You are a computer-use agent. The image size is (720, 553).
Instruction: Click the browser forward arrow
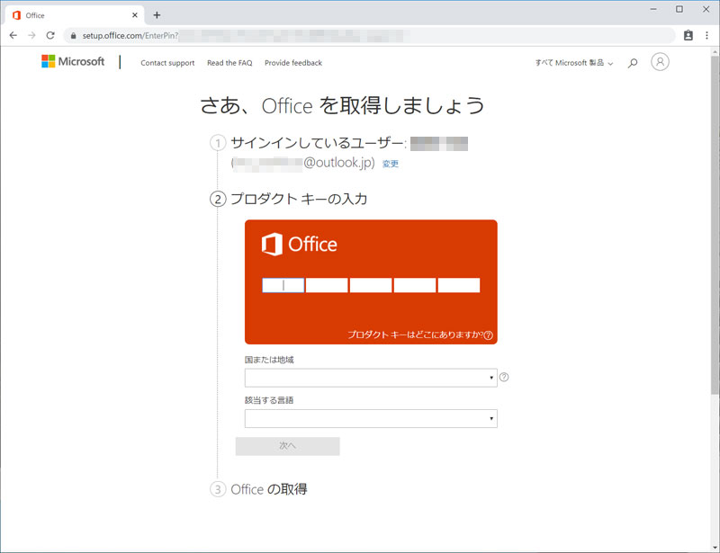[31, 35]
